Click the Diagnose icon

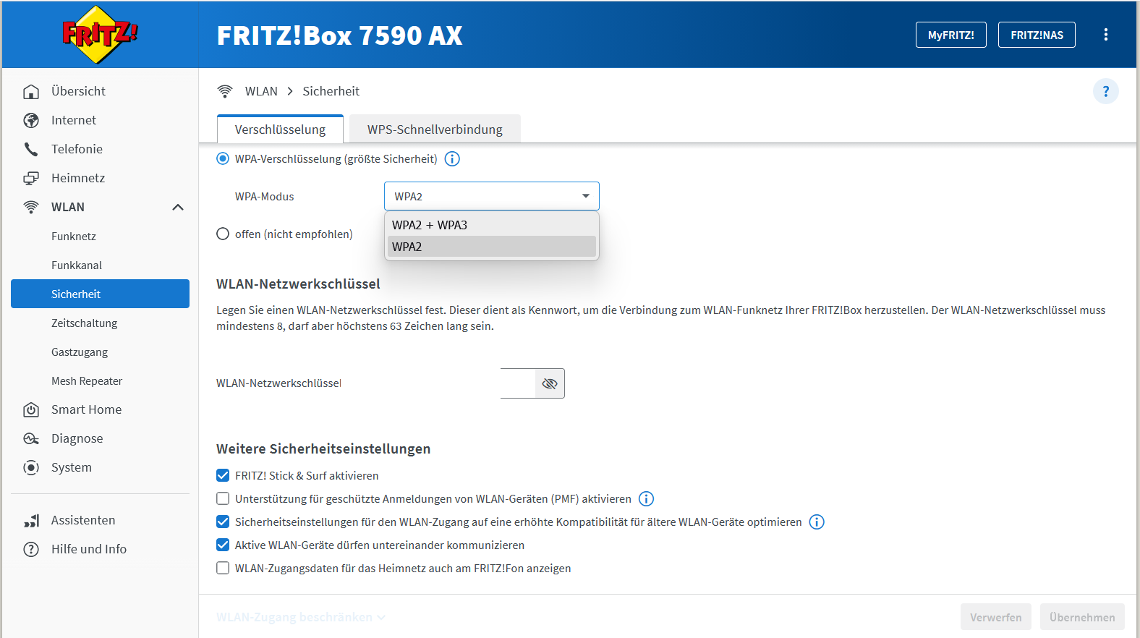coord(31,438)
